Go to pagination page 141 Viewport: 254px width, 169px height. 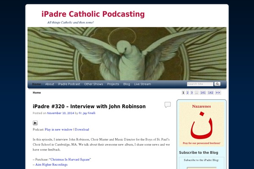click(x=203, y=93)
